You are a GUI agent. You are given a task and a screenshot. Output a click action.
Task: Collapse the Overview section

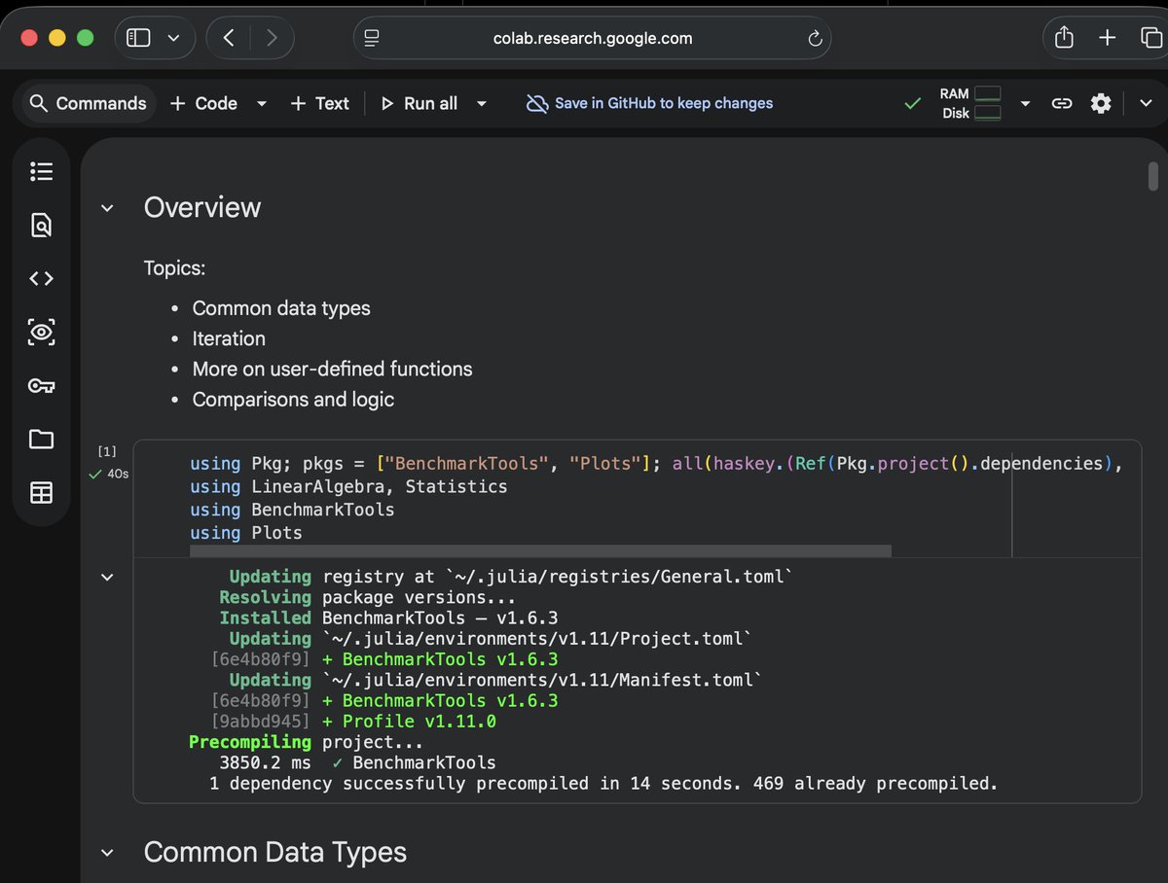point(107,208)
